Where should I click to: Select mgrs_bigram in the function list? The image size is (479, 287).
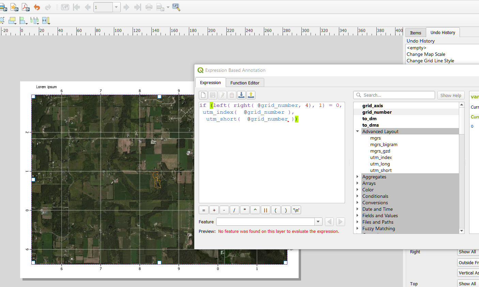click(x=384, y=144)
